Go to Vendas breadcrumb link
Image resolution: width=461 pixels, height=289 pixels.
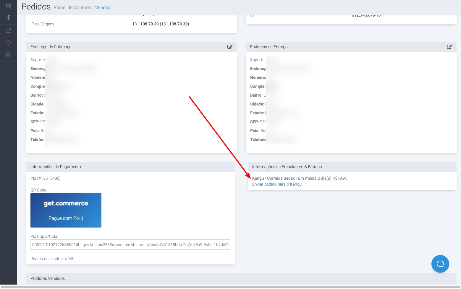coord(103,8)
